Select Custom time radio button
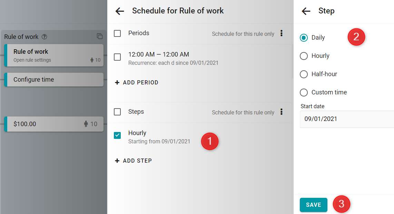Viewport: 394px width, 214px height. click(304, 93)
